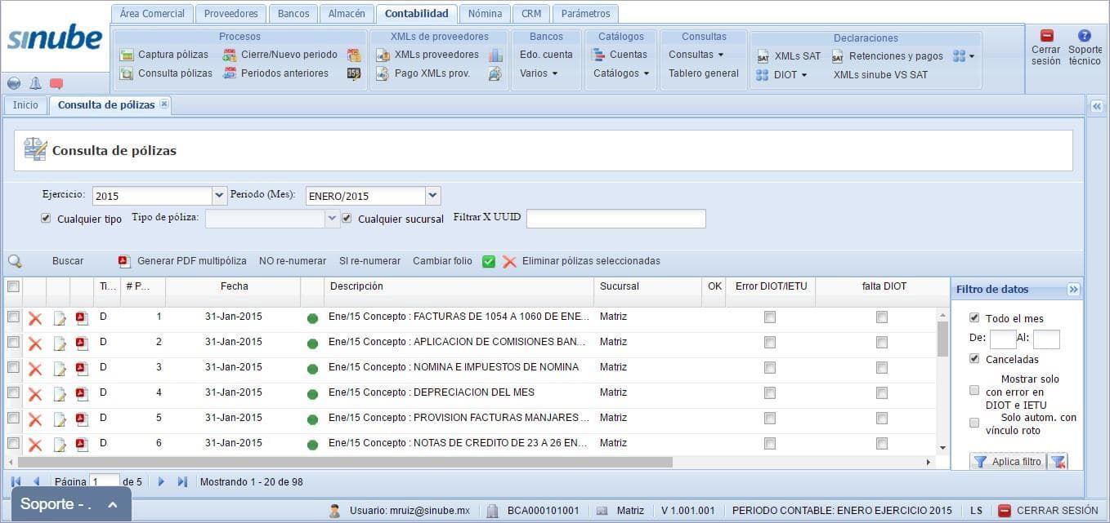The image size is (1110, 523).
Task: Collapse the Filtro de datos panel
Action: [1073, 290]
